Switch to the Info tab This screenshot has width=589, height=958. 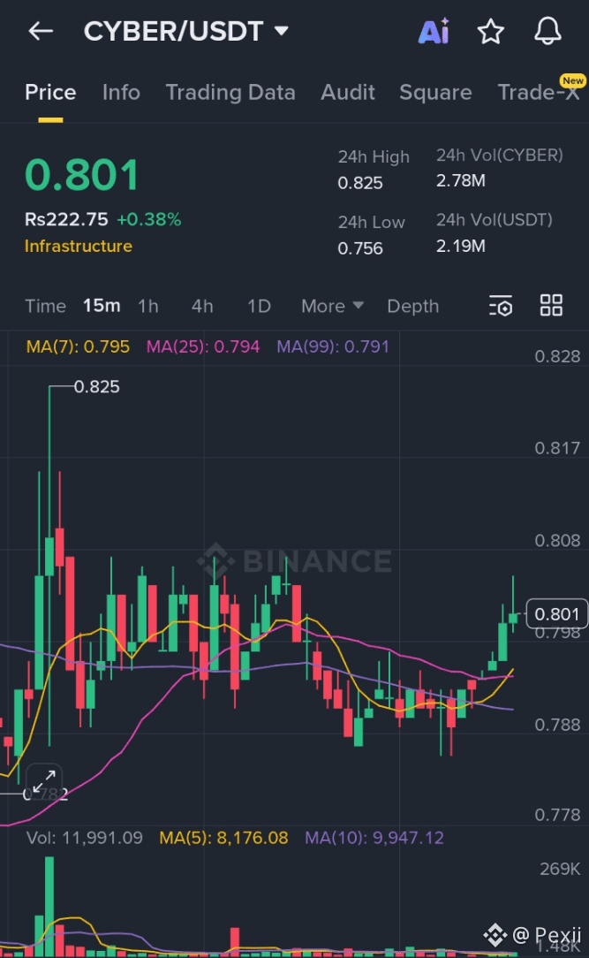click(121, 92)
